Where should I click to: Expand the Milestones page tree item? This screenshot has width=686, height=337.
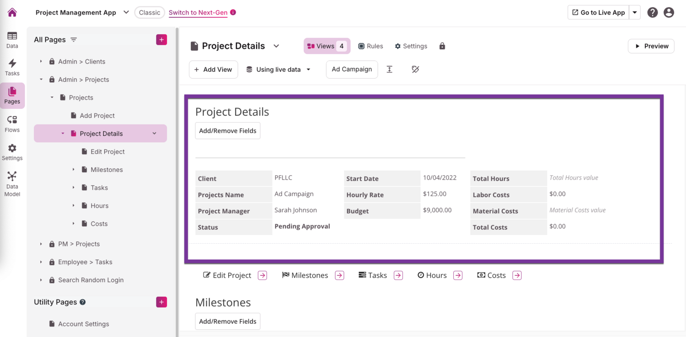pos(74,170)
